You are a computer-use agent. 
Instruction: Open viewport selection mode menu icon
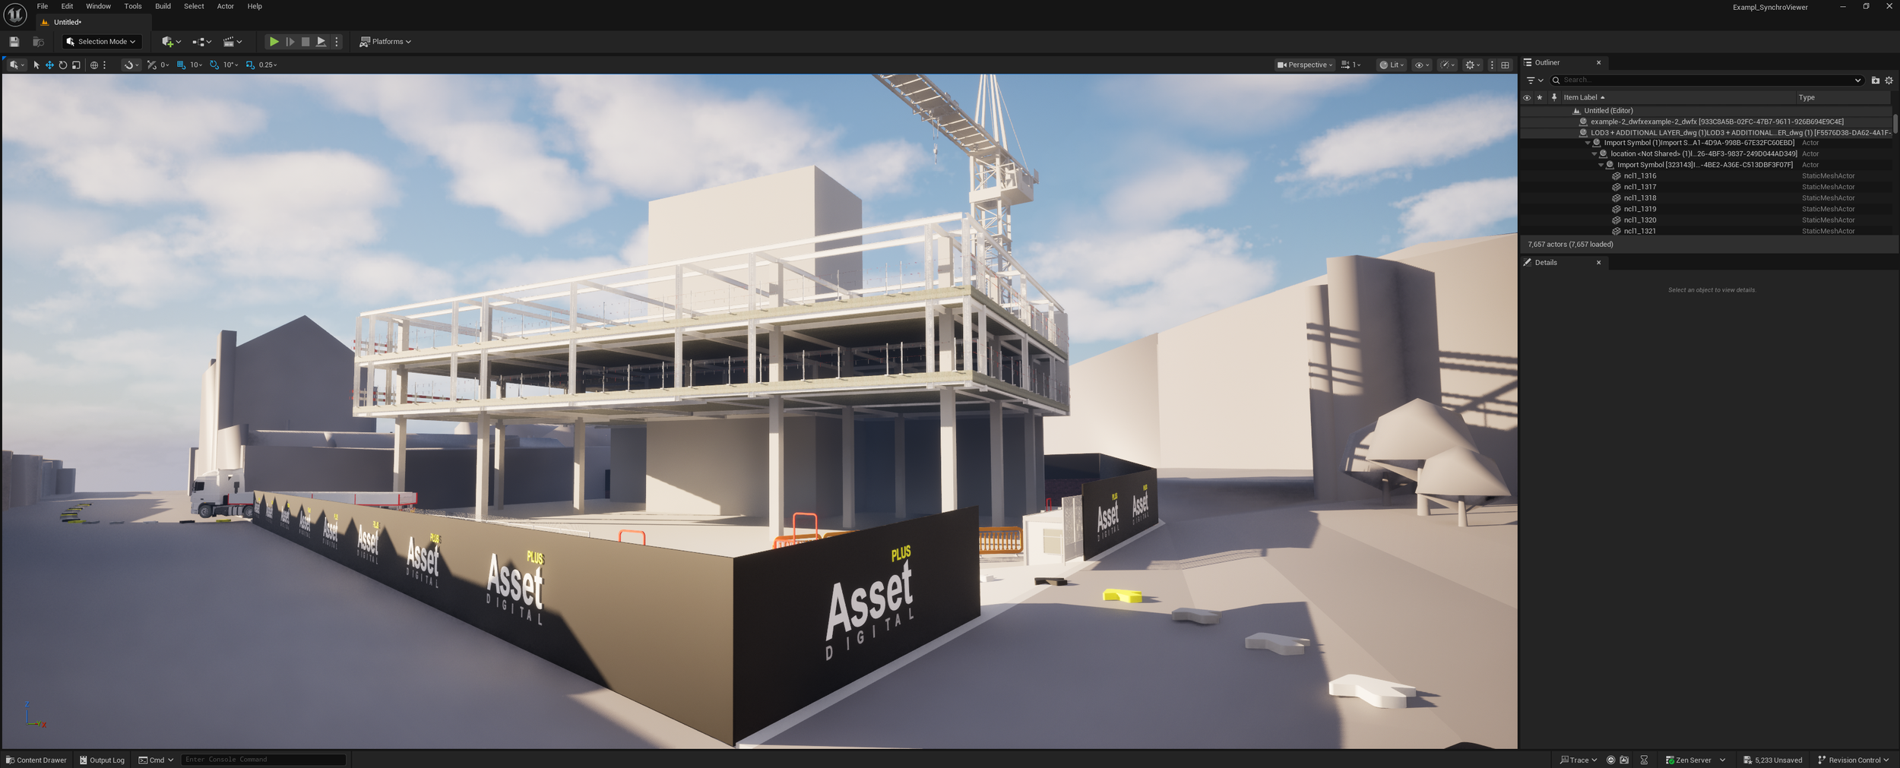pos(16,65)
